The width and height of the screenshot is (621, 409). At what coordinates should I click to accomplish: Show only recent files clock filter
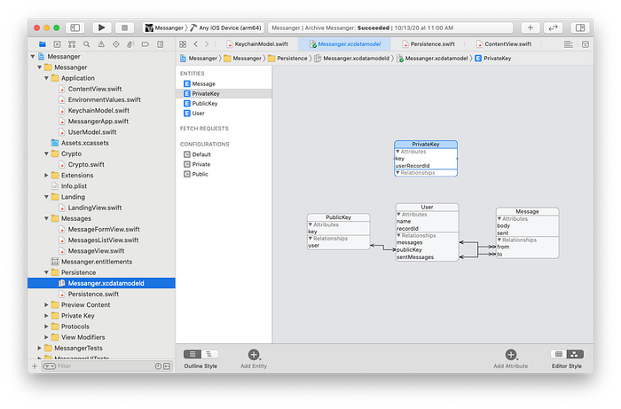click(158, 366)
